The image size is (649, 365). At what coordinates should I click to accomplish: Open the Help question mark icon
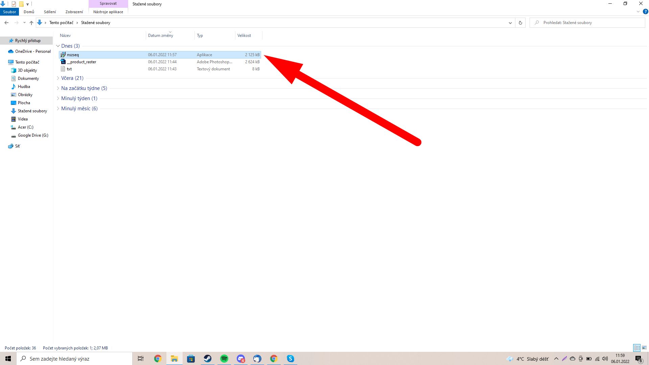click(645, 12)
